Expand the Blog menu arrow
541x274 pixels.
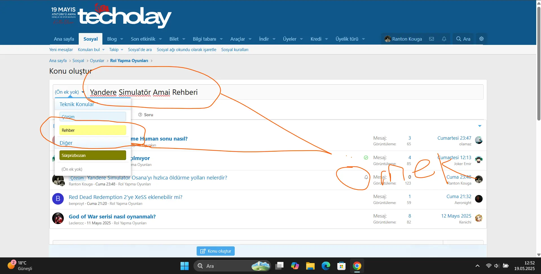tap(122, 39)
